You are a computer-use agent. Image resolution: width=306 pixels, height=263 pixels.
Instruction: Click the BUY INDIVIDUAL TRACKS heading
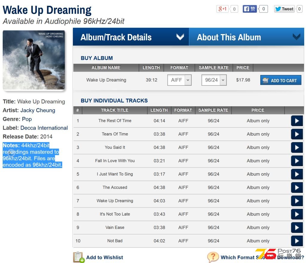114,101
